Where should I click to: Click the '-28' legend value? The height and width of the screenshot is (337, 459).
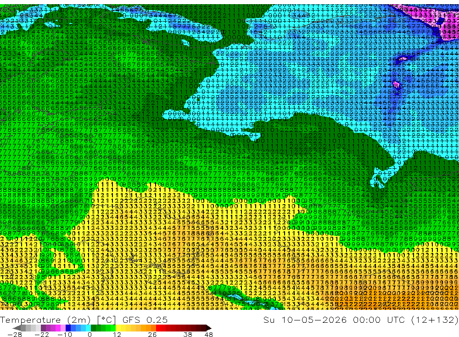14,335
